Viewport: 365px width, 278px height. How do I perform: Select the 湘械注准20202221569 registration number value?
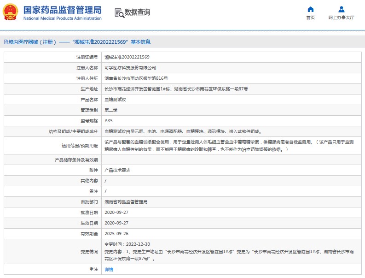127,57
